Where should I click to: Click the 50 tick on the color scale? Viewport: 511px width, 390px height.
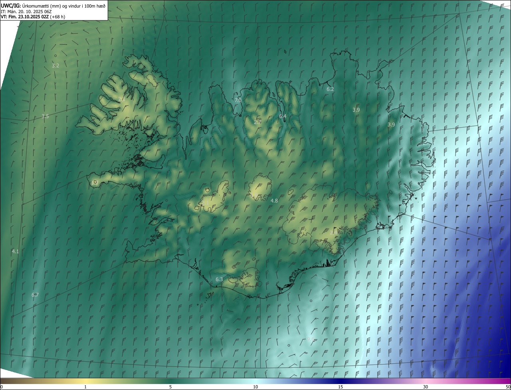508,387
